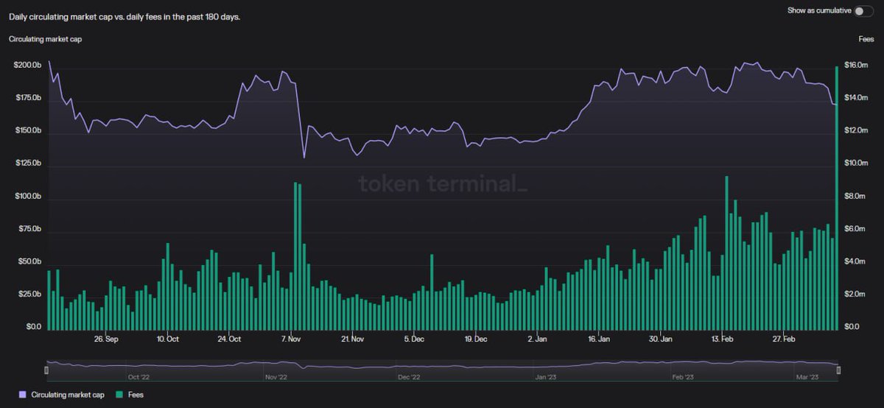Click the "30. Jan" x-axis label

tap(661, 340)
